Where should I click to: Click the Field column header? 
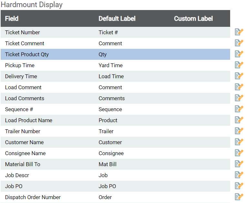[12, 19]
